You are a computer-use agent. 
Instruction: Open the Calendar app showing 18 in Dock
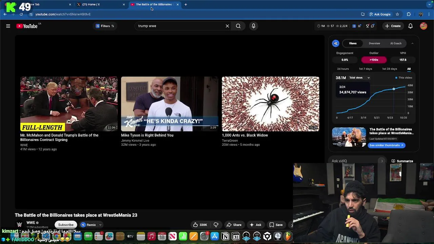tap(162, 236)
